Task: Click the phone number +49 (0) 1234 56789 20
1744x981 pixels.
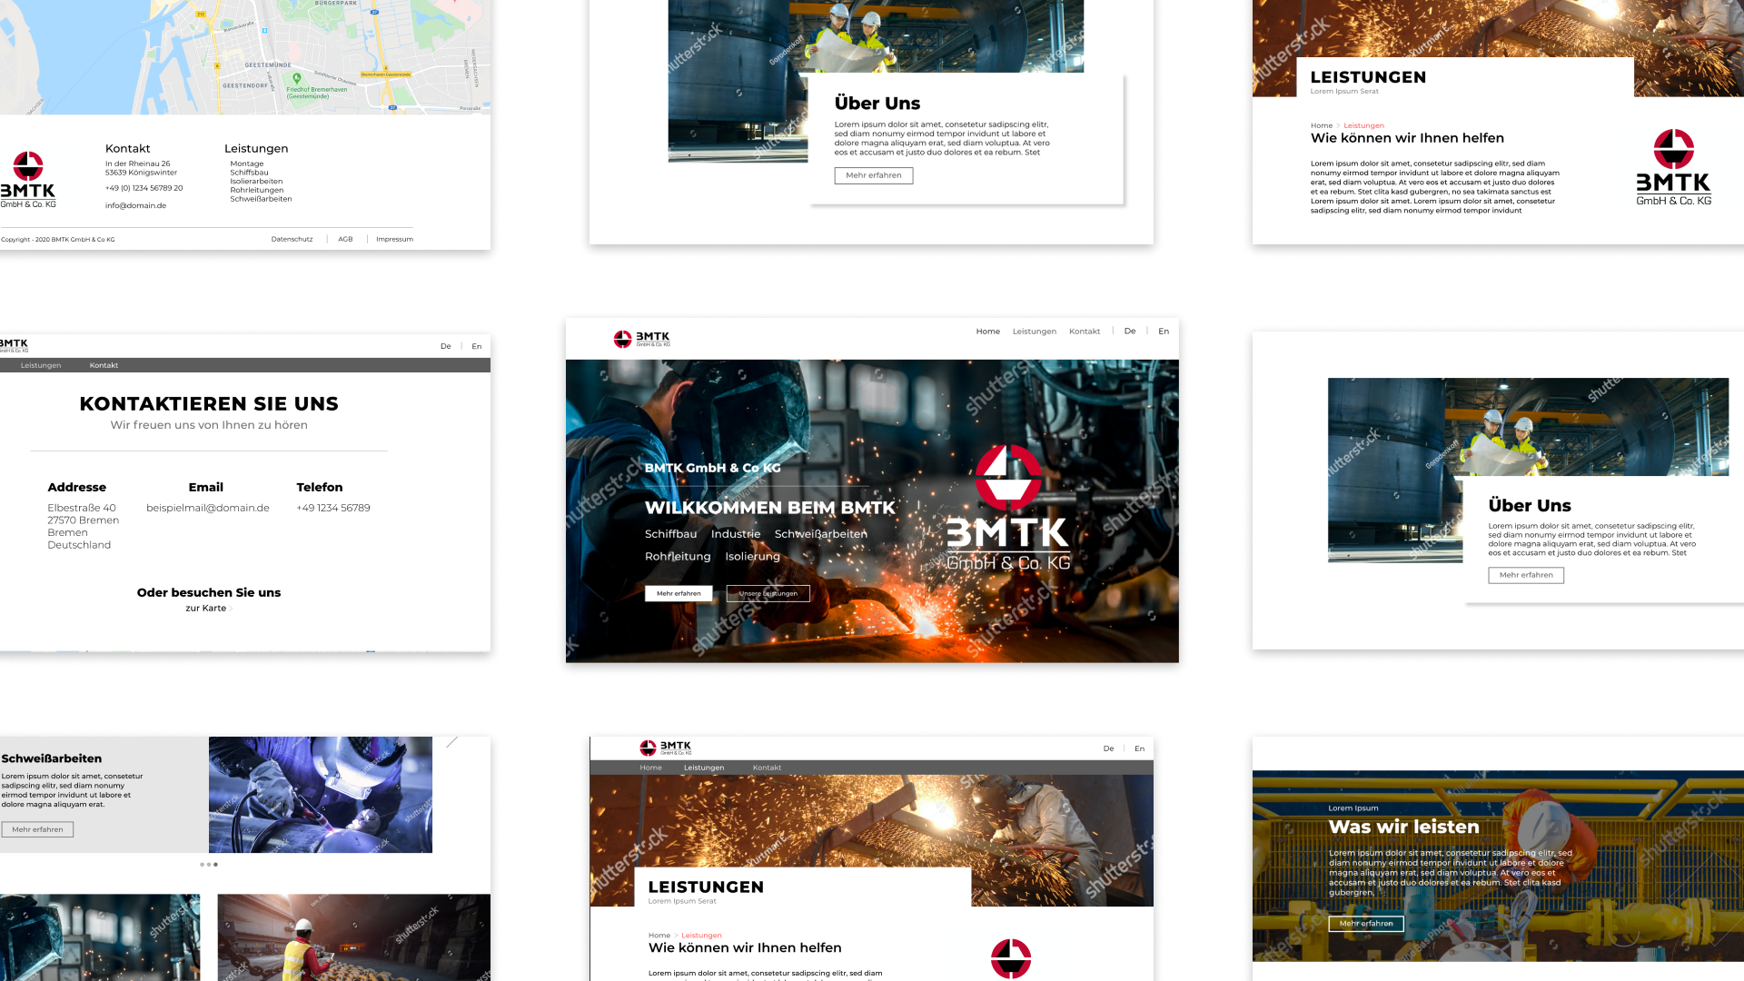Action: pos(144,188)
